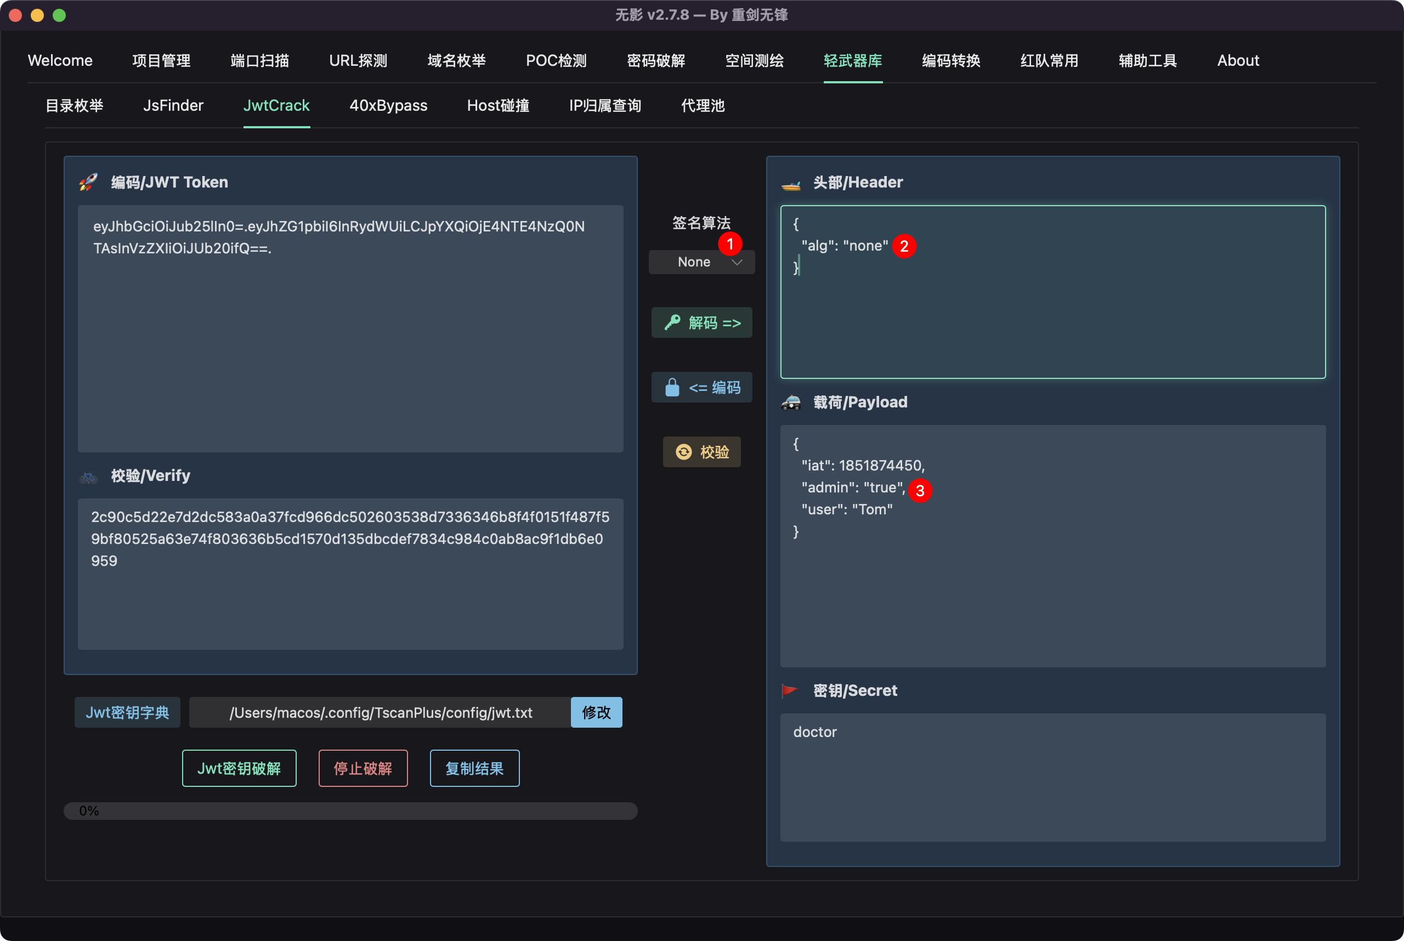Click the red flag icon beside 密钥/Secret heading
The image size is (1404, 941).
(x=789, y=691)
